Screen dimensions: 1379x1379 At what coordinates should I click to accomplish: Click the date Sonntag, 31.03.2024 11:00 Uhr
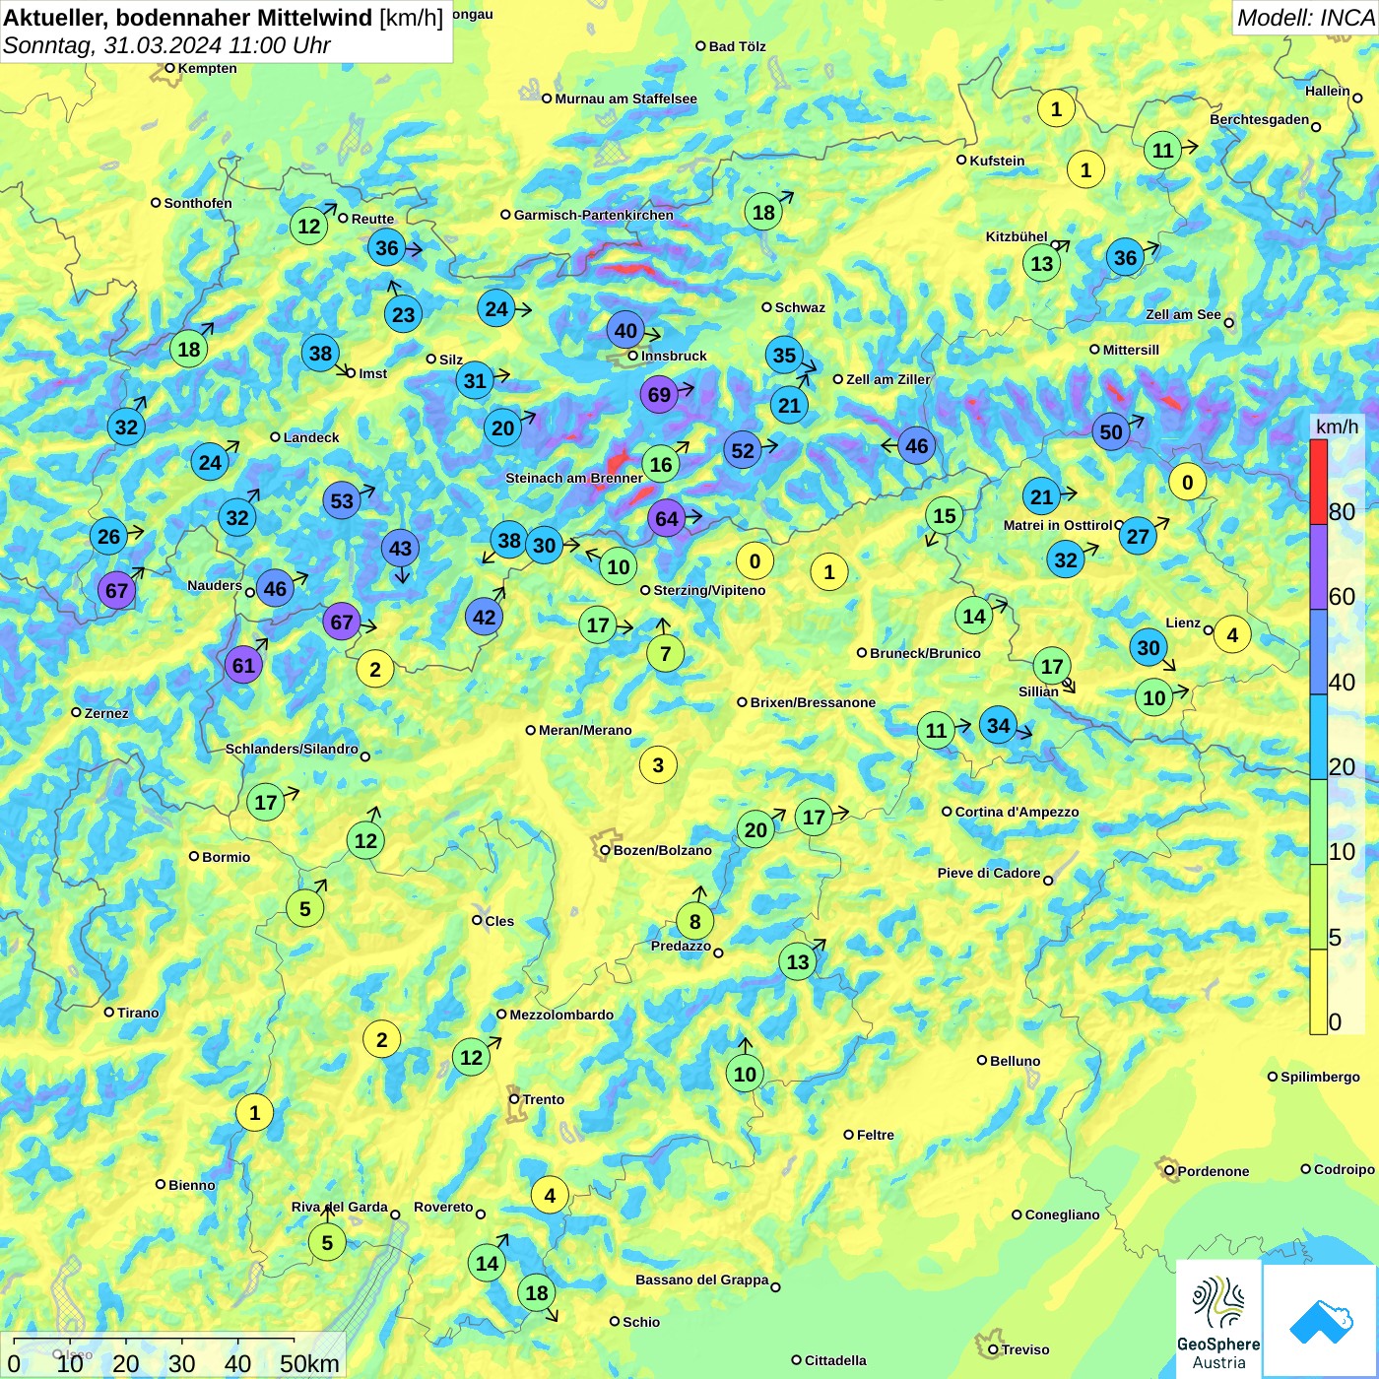click(166, 45)
